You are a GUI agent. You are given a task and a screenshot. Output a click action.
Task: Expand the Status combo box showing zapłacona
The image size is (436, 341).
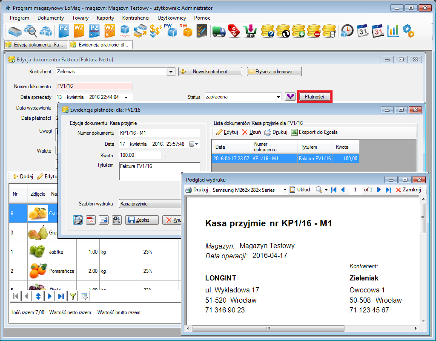(x=278, y=97)
